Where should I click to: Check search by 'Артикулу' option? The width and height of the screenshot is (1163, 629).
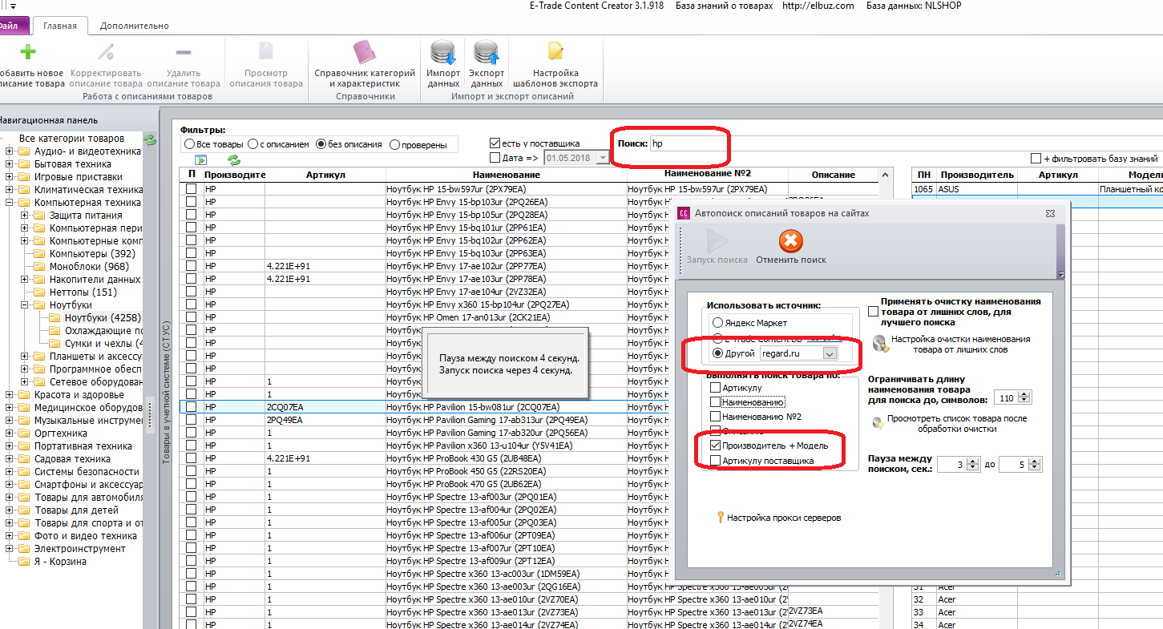(x=716, y=388)
